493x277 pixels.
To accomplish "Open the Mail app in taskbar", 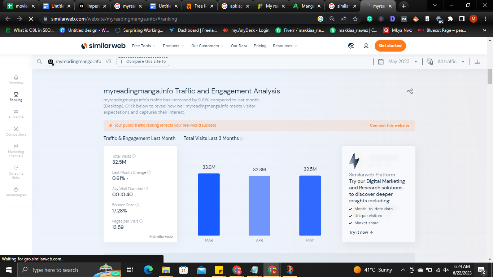I will point(201,270).
